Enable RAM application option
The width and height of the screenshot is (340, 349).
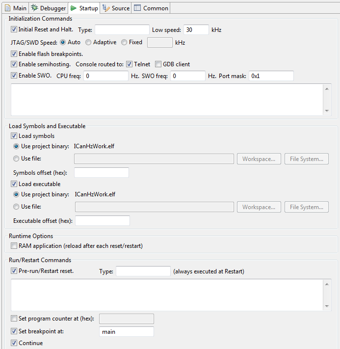tap(14, 245)
